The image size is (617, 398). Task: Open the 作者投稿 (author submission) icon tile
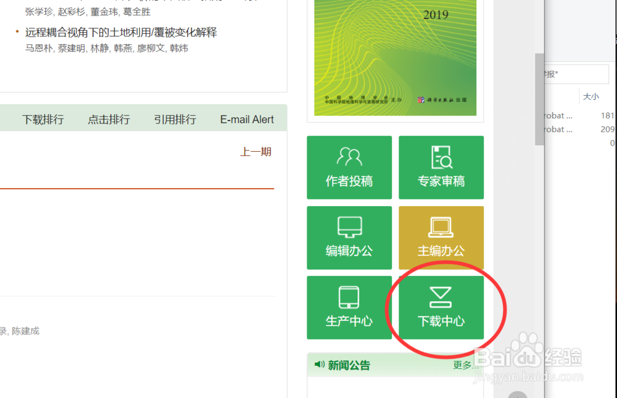(x=349, y=167)
